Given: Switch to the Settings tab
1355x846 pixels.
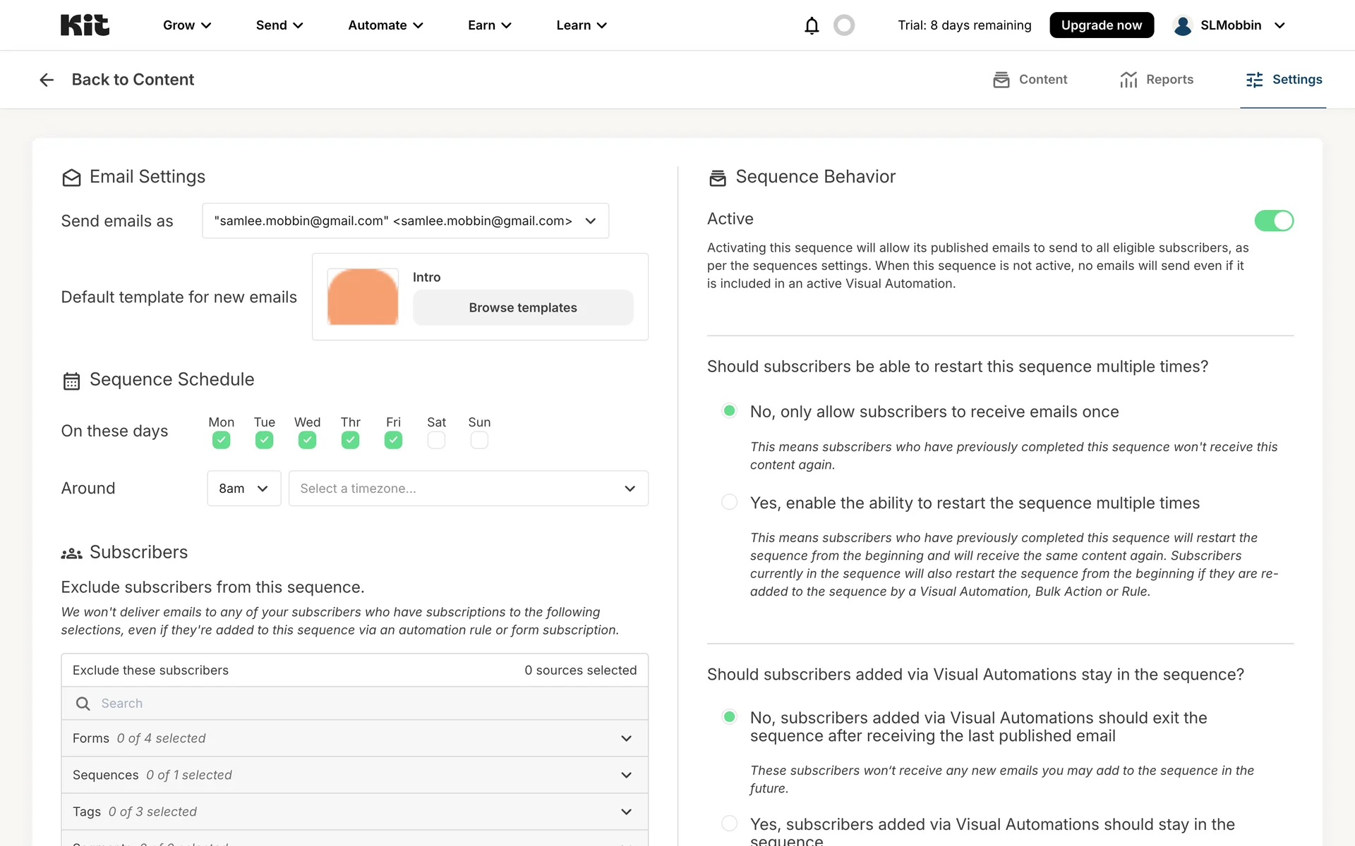Looking at the screenshot, I should pos(1283,80).
